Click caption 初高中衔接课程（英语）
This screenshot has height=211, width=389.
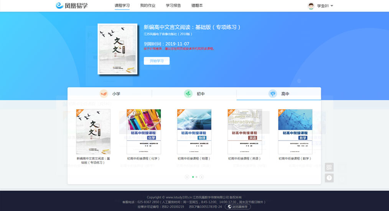click(245, 159)
